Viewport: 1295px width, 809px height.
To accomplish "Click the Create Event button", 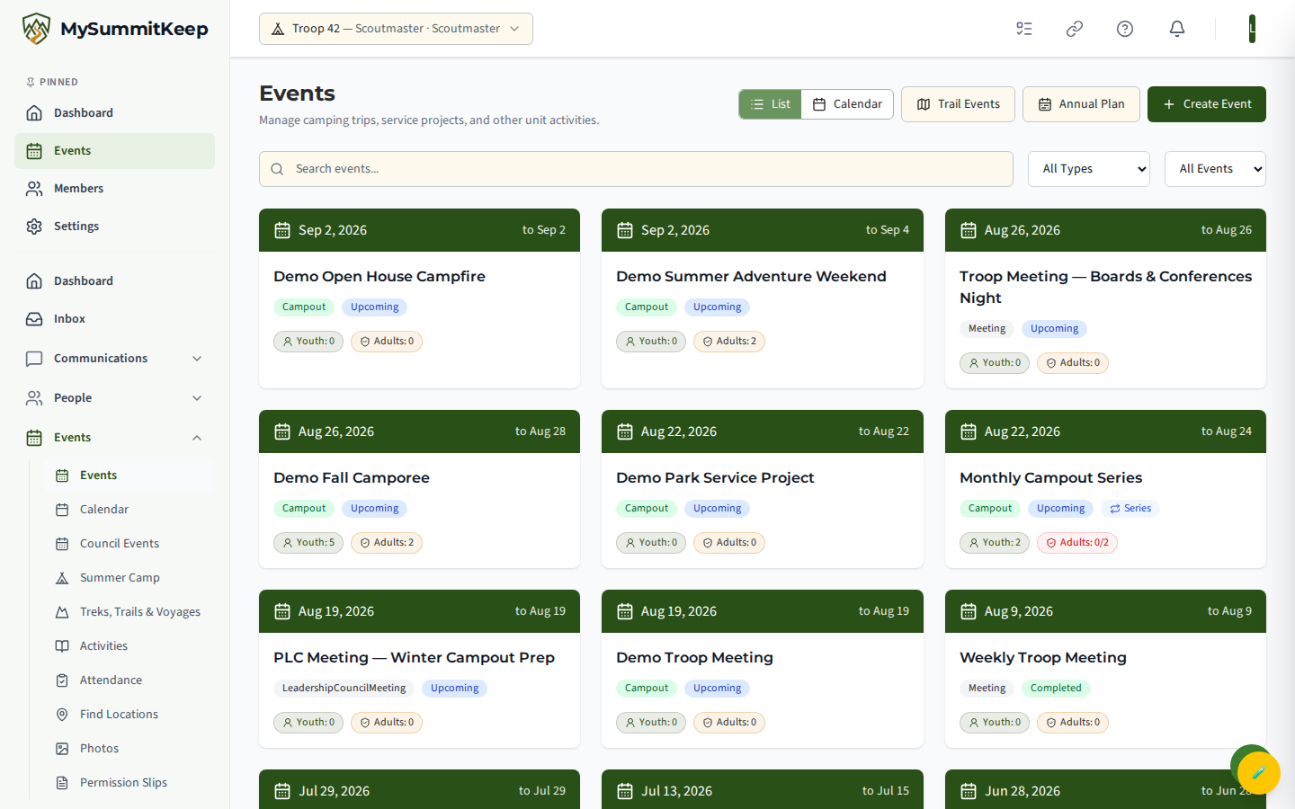I will 1207,104.
